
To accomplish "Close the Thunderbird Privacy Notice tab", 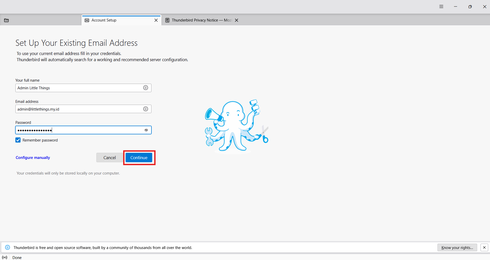I will pyautogui.click(x=237, y=20).
